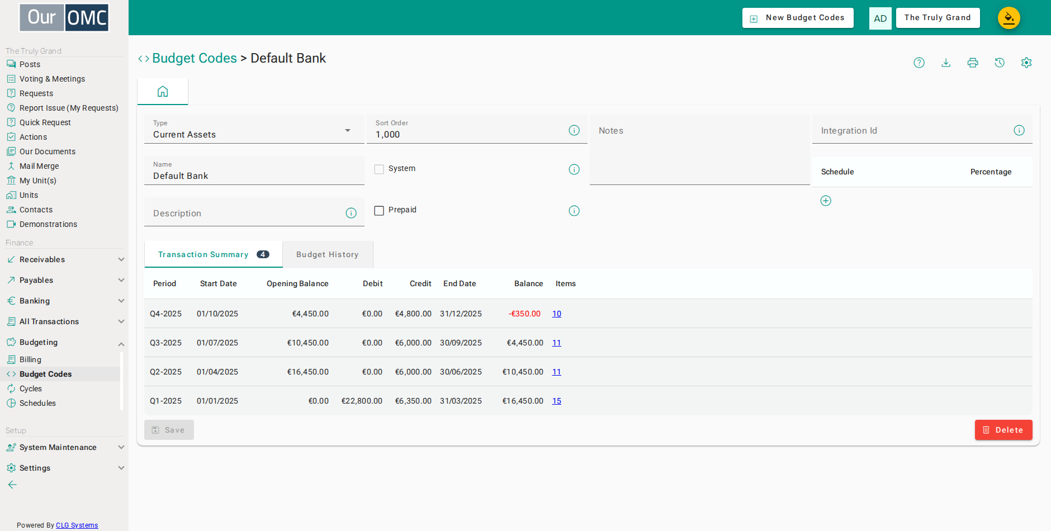
Task: Open Contacts in the sidebar
Action: point(36,210)
